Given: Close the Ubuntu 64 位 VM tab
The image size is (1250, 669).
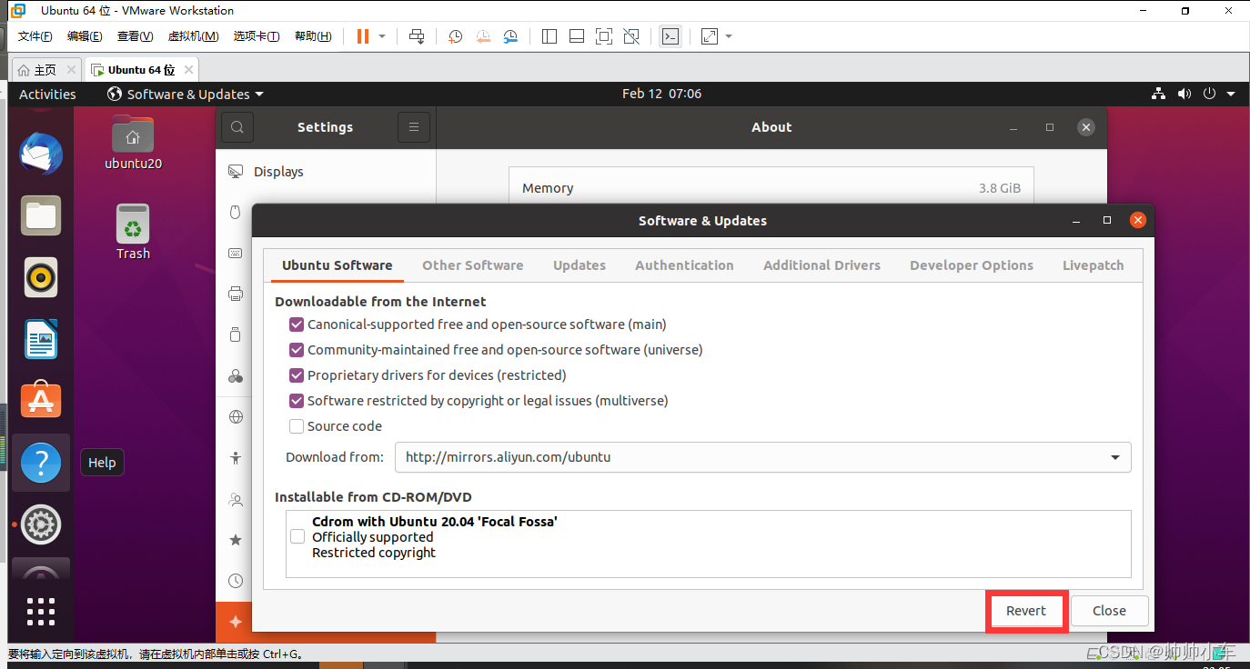Looking at the screenshot, I should pos(188,70).
